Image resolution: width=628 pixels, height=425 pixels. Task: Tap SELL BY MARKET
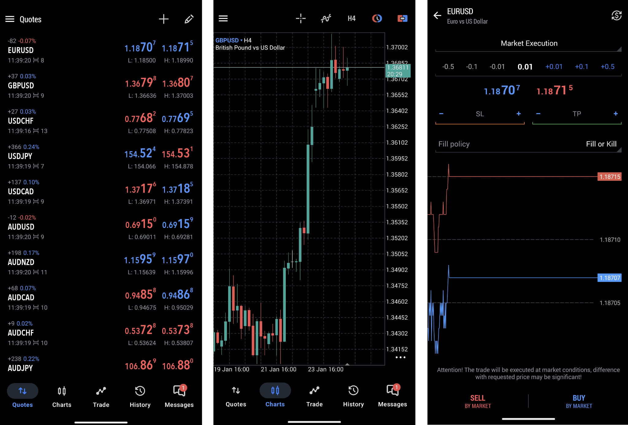pos(478,401)
